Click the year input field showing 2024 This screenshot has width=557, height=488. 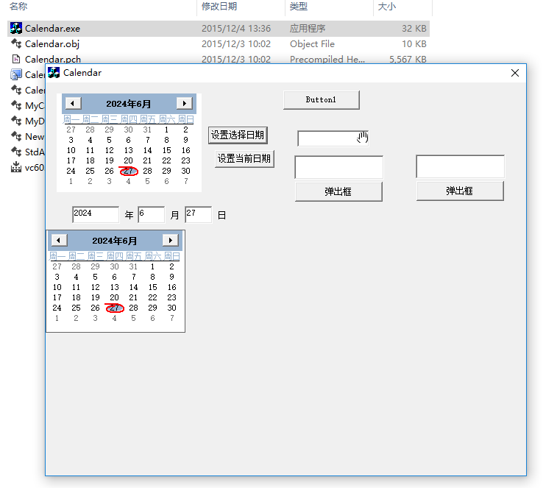95,214
